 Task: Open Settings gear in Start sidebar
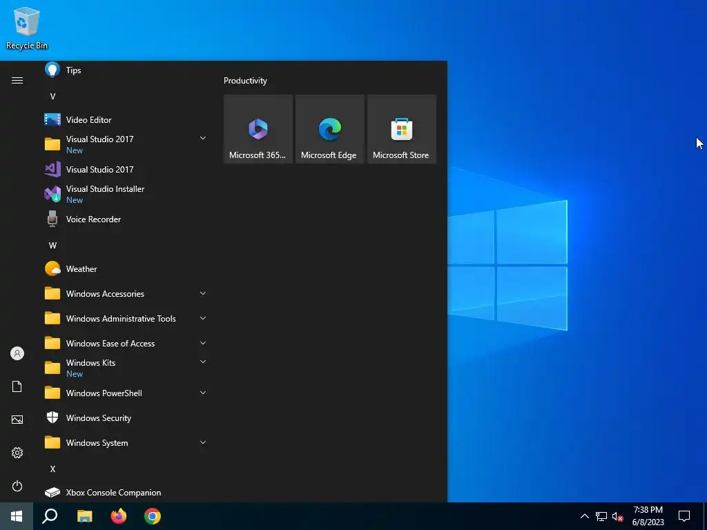[x=17, y=453]
